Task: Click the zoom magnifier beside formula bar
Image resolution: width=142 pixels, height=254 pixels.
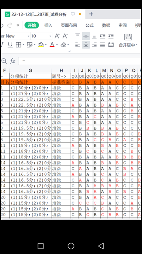Action: (4, 61)
